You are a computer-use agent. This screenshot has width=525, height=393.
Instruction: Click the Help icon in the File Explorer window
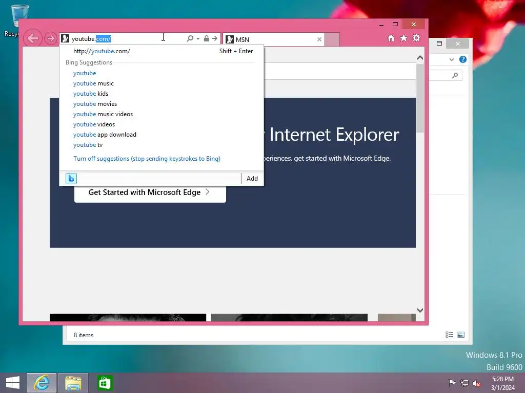click(463, 59)
